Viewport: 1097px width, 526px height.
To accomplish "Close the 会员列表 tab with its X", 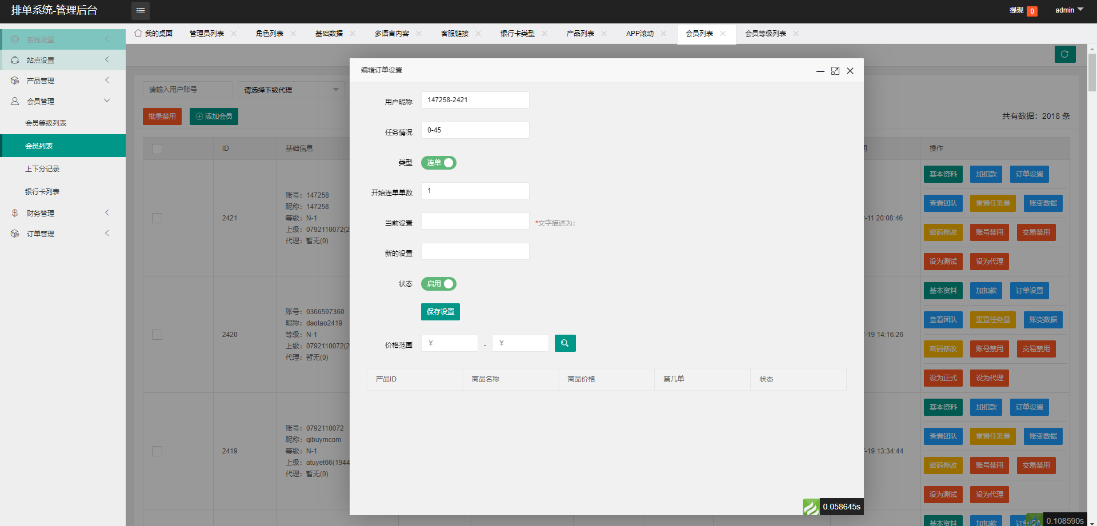I will point(723,34).
